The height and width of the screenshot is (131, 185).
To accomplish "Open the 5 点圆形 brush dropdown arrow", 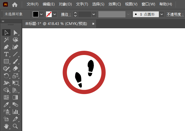I will click(x=162, y=14).
